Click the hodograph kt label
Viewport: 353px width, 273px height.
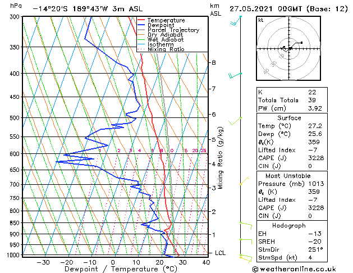point(261,20)
